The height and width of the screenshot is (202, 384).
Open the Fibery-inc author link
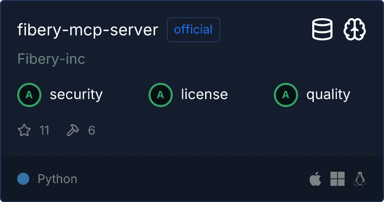pos(51,59)
